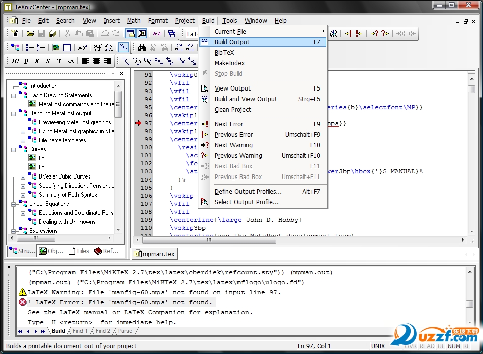
Task: Collapse the Curves tree node
Action: [x=14, y=149]
